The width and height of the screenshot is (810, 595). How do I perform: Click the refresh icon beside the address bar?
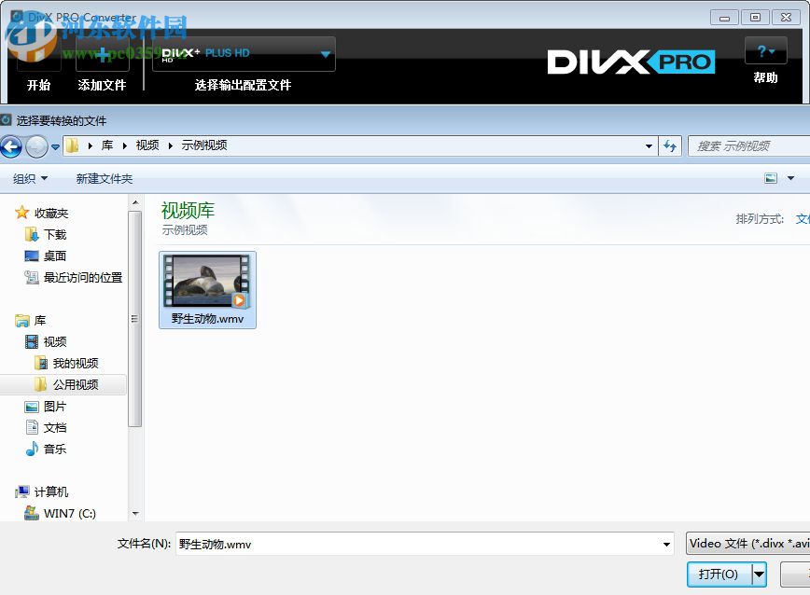671,145
